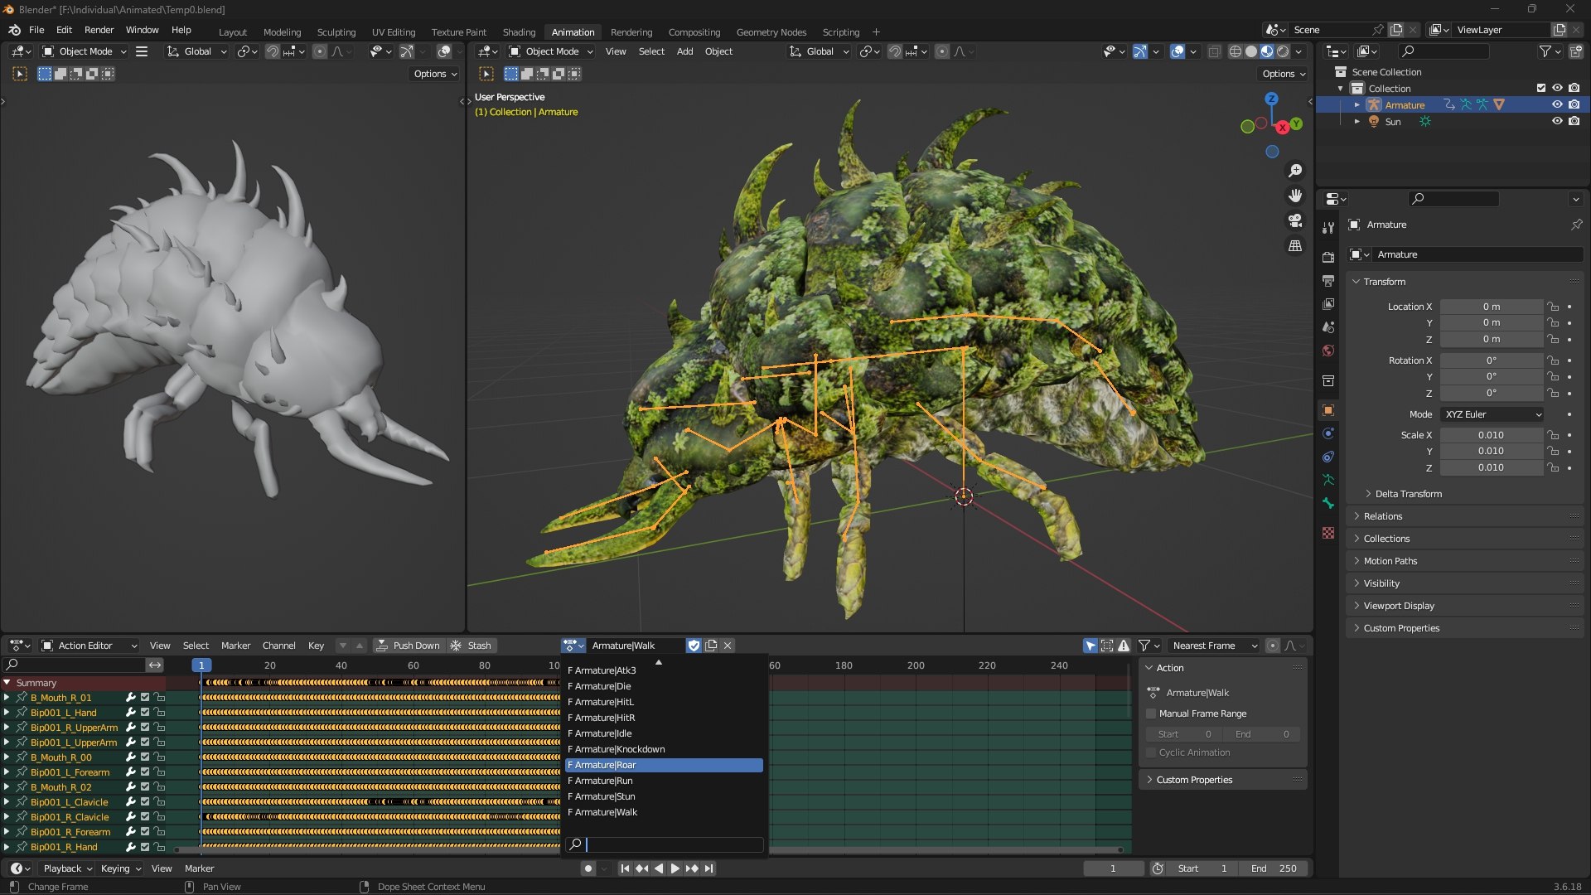Image resolution: width=1591 pixels, height=895 pixels.
Task: Enable Manual Frame Range checkbox
Action: click(1151, 714)
